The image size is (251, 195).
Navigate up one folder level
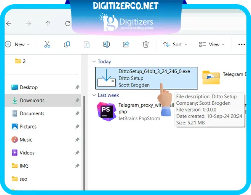coord(48,24)
